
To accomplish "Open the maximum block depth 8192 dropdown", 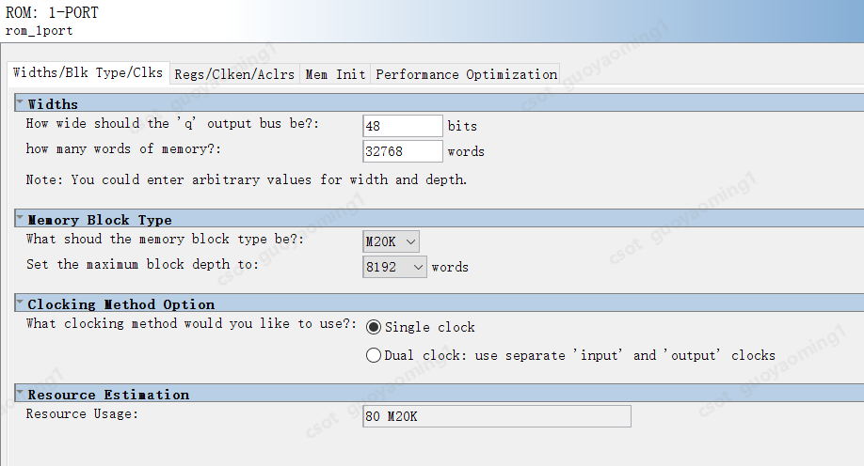I will tap(395, 267).
